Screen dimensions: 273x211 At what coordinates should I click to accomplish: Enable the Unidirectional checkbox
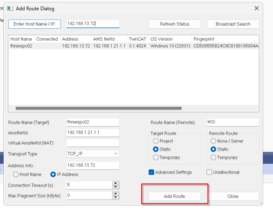click(x=209, y=172)
